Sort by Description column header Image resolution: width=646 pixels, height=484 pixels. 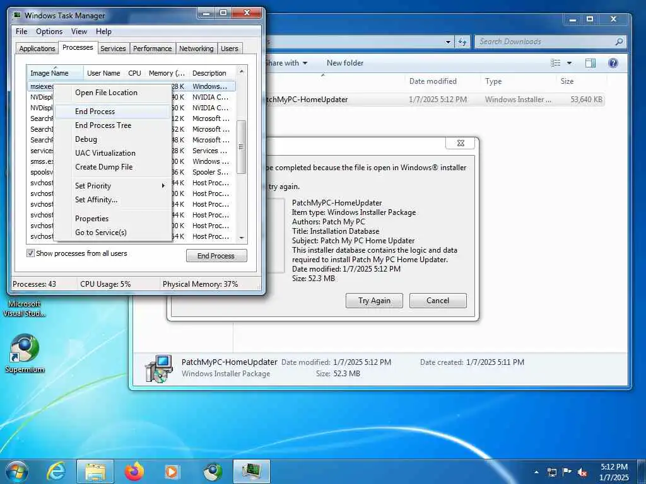point(212,73)
